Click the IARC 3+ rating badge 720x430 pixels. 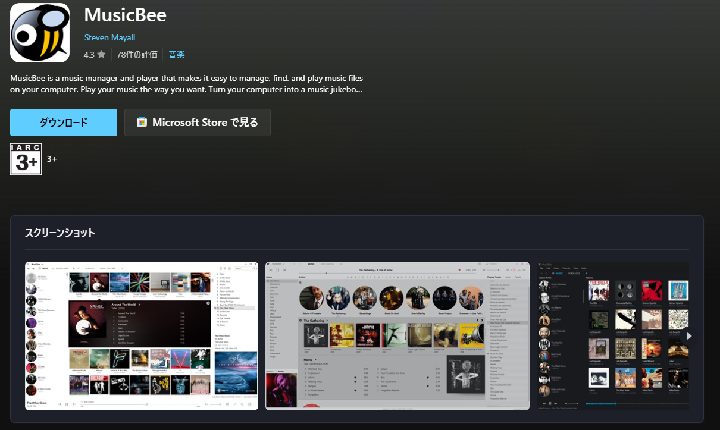(x=26, y=159)
